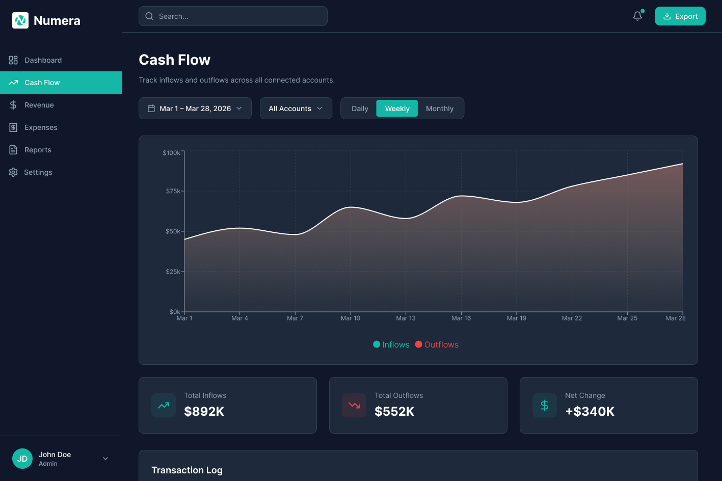Click the John Doe profile name
Screen dimensions: 722x481
tap(55, 455)
